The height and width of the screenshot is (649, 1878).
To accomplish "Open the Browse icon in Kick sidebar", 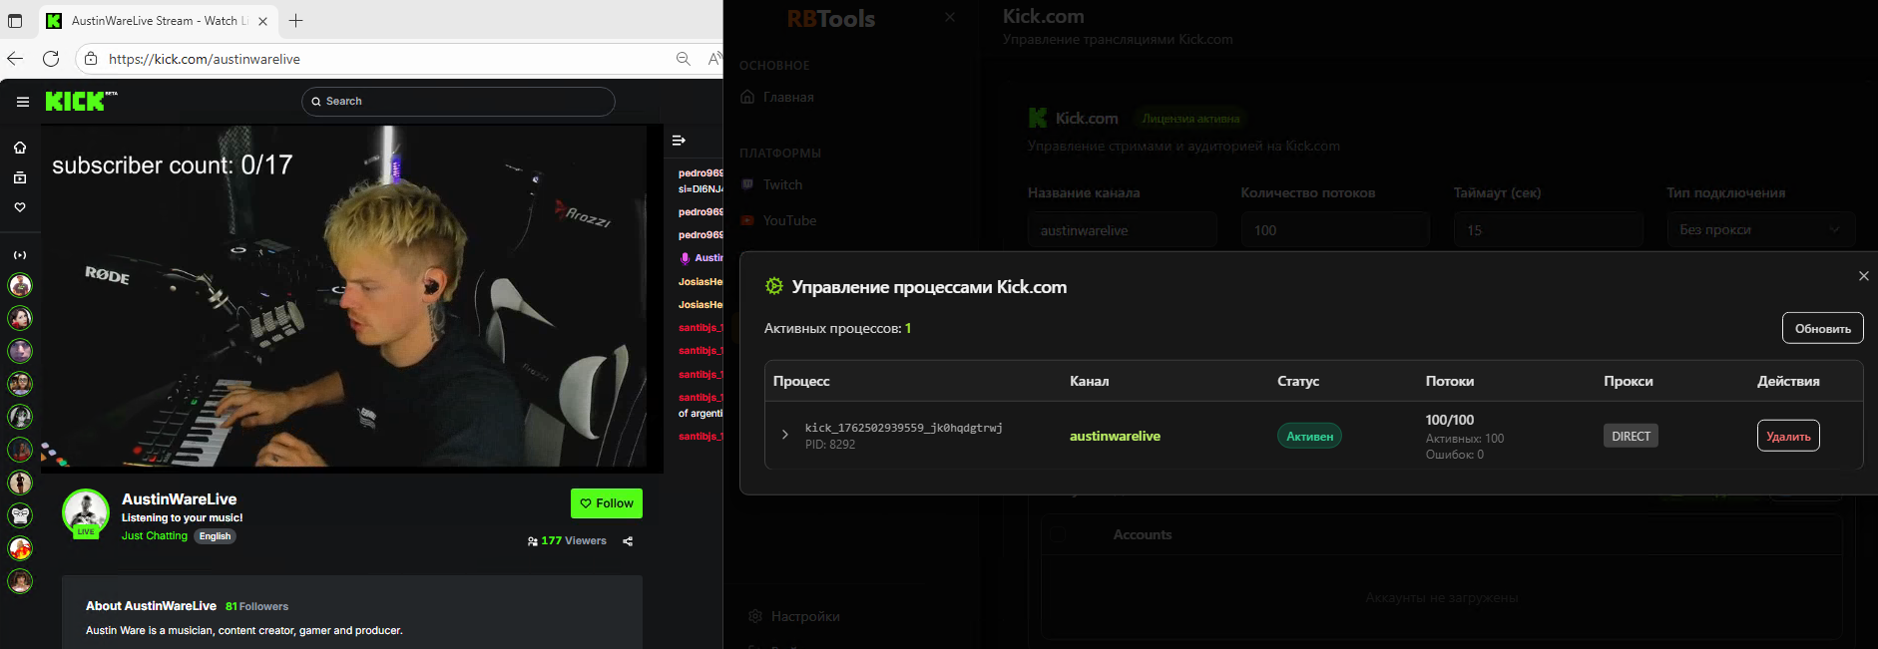I will coord(20,177).
